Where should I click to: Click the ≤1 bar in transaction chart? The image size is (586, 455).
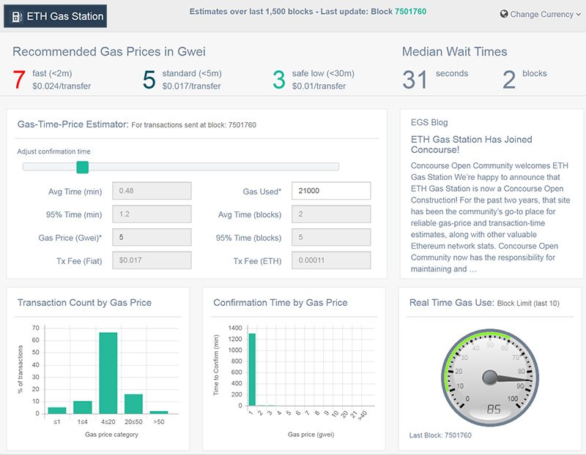coord(57,410)
